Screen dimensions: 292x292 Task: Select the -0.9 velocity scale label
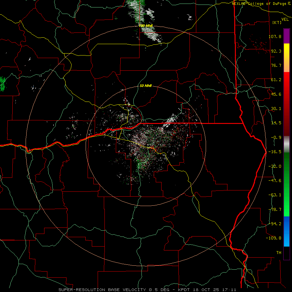point(276,138)
